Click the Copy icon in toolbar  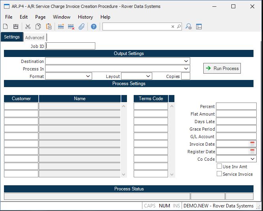click(x=38, y=27)
